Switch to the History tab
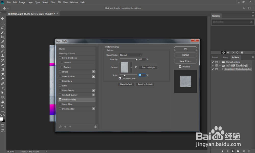255x153 pixels. [225, 57]
